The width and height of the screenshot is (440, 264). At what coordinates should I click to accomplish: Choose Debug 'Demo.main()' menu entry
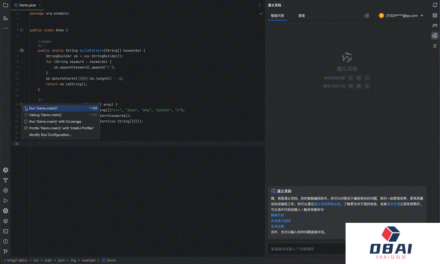[45, 115]
